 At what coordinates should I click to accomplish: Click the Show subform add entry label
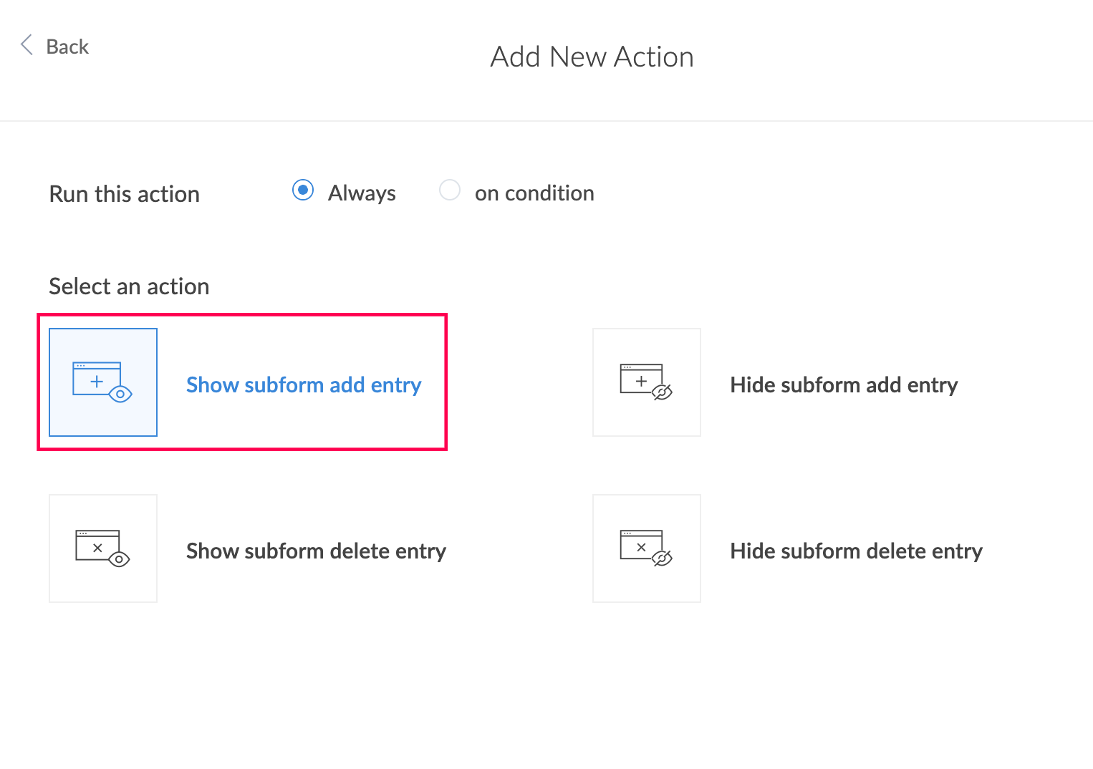point(304,385)
